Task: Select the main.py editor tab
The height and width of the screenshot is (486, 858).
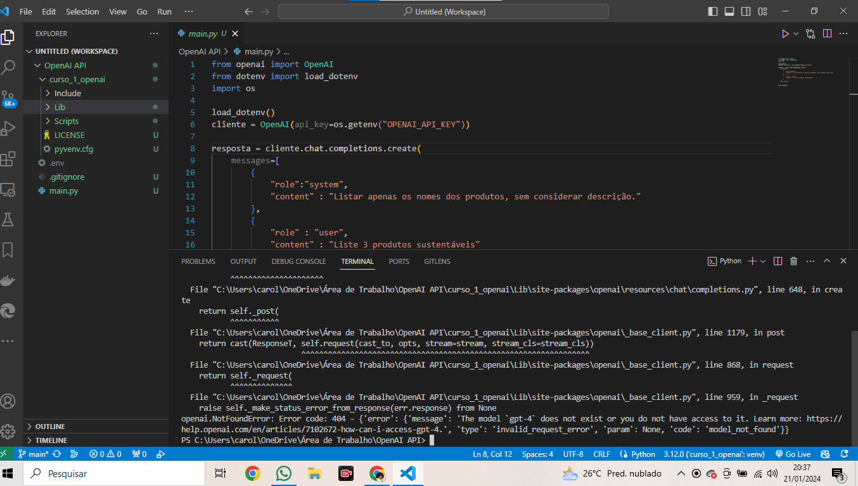Action: (206, 34)
